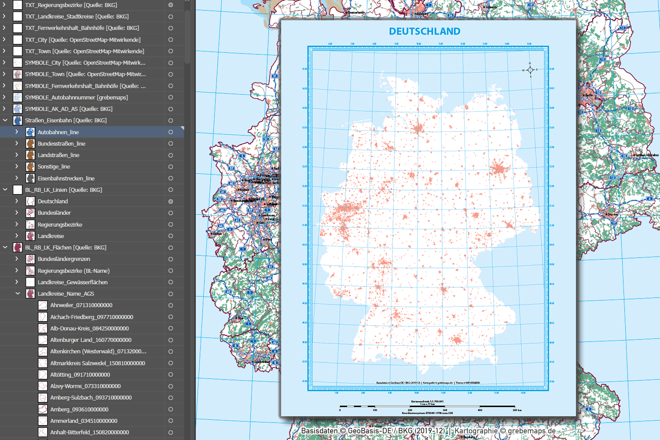Collapse the Landkreise_Name_AGS layer group
The image size is (660, 440).
tap(18, 293)
